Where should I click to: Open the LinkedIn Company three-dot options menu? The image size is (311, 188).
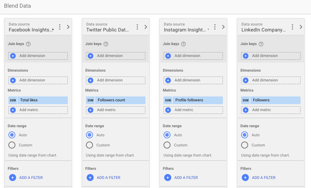click(x=292, y=27)
